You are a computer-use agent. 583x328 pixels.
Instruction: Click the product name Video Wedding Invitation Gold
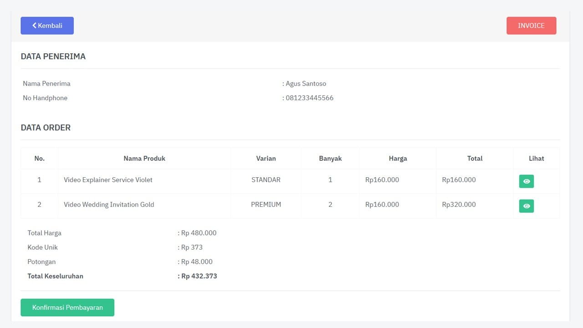(x=109, y=205)
